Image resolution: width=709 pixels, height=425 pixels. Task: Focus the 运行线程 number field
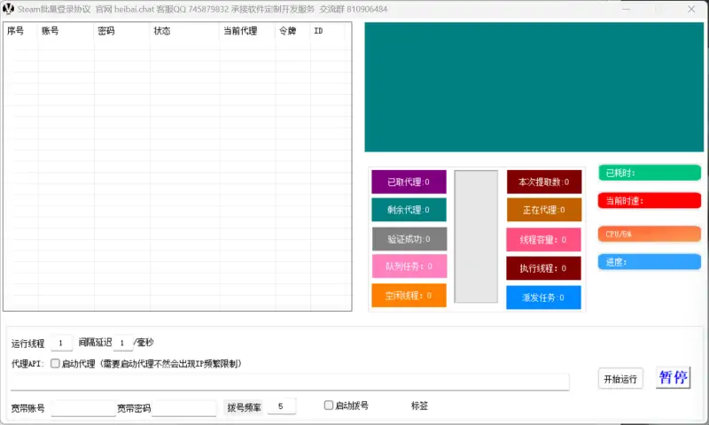pyautogui.click(x=61, y=343)
